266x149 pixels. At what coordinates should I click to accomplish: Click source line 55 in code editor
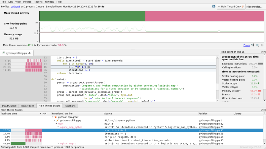pyautogui.click(x=133, y=67)
